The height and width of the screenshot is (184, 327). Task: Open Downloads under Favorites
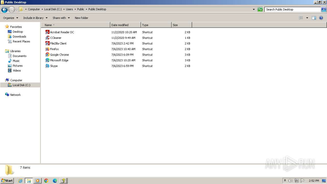point(19,37)
